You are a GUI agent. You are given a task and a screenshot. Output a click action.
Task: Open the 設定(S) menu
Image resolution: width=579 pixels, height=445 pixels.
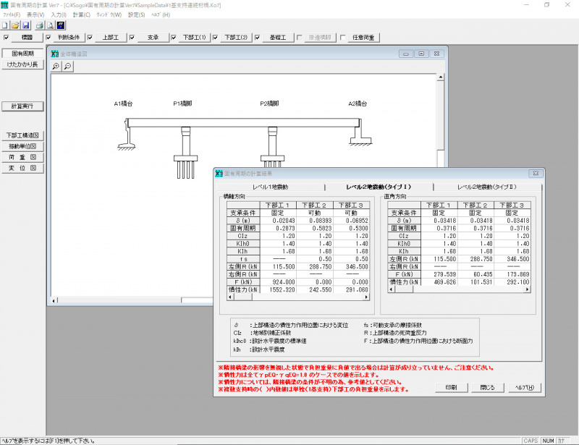136,14
